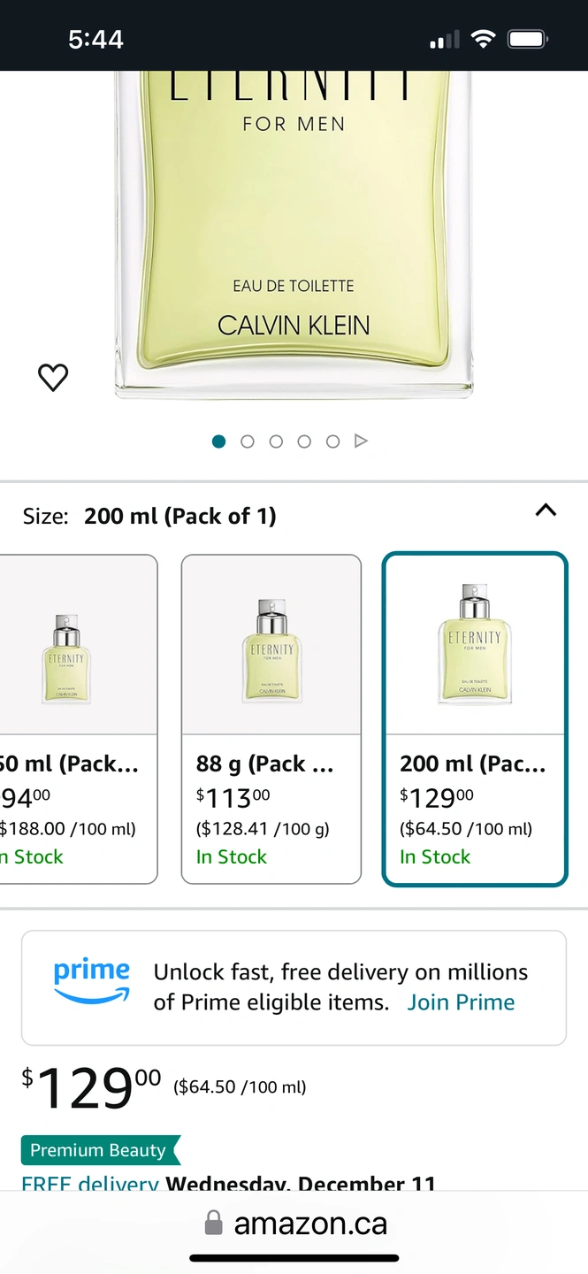Tap the video play triangle in carousel
Image resolution: width=588 pixels, height=1274 pixels.
(361, 441)
